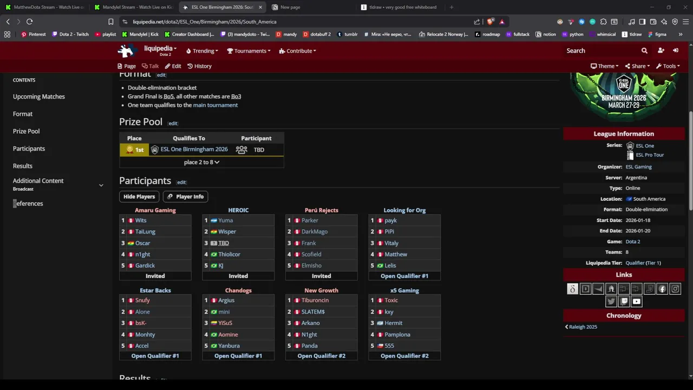Viewport: 693px width, 390px height.
Task: Click the log in icon in header
Action: [676, 50]
